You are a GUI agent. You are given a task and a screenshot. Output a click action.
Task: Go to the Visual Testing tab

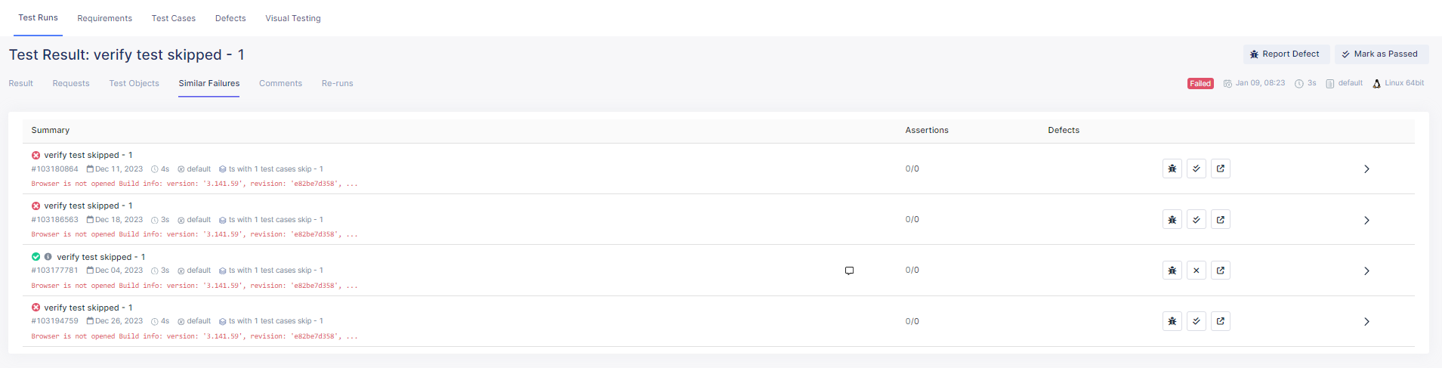[x=292, y=18]
